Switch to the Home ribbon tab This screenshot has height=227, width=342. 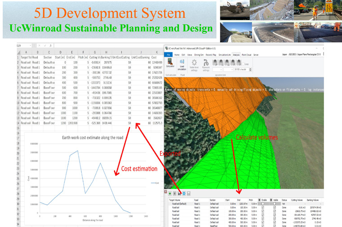click(177, 55)
